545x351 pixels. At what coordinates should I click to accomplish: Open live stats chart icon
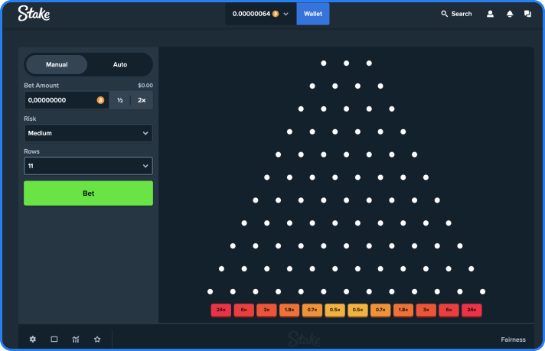(76, 340)
